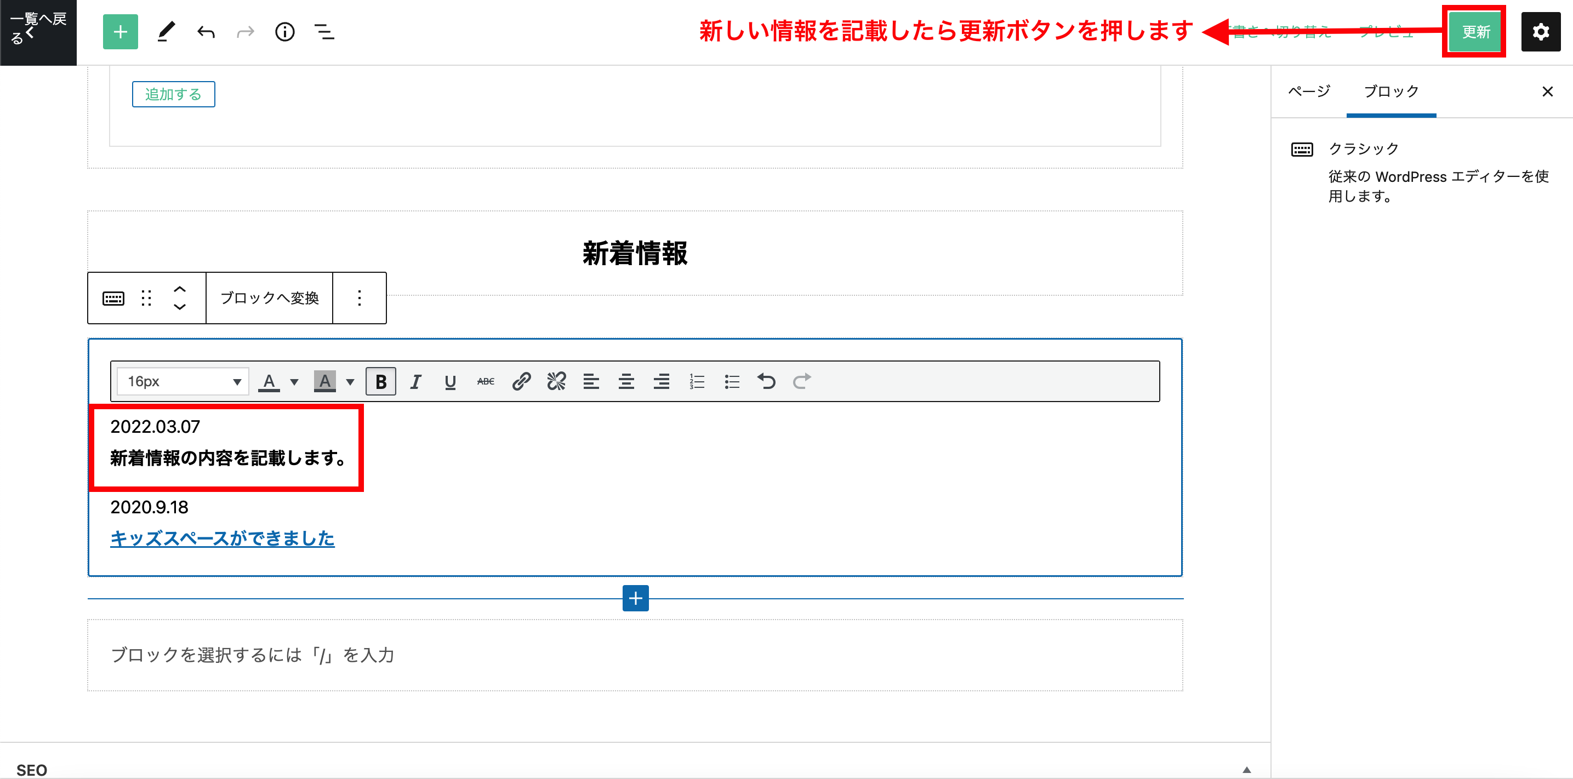This screenshot has width=1573, height=779.
Task: Switch to the ページ tab
Action: 1309,91
